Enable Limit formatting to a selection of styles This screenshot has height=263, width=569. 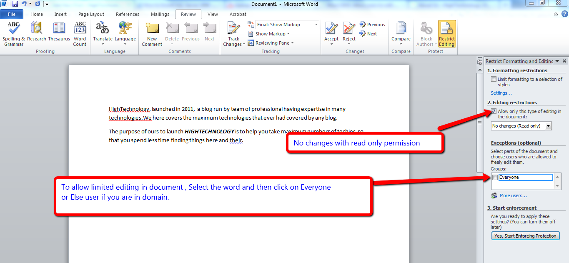tap(494, 79)
